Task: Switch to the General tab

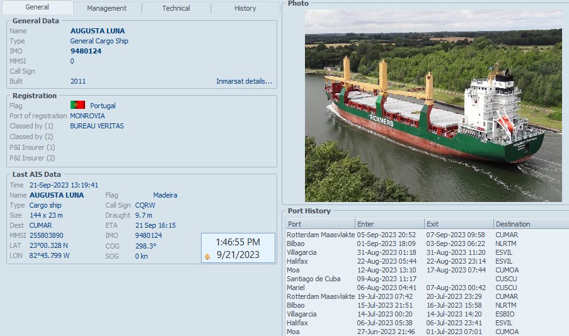Action: tap(37, 8)
